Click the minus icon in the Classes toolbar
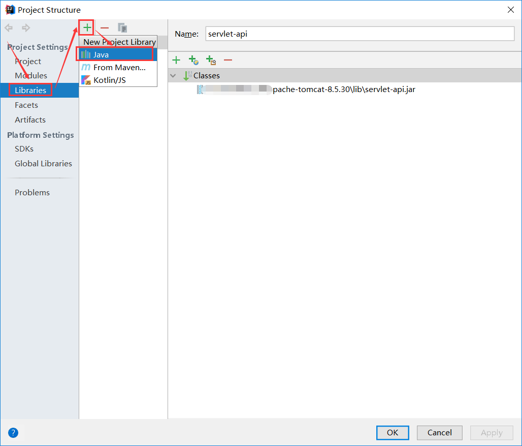This screenshot has width=522, height=446. [228, 60]
